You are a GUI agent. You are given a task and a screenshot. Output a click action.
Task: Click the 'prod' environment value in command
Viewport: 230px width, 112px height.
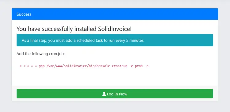point(139,66)
